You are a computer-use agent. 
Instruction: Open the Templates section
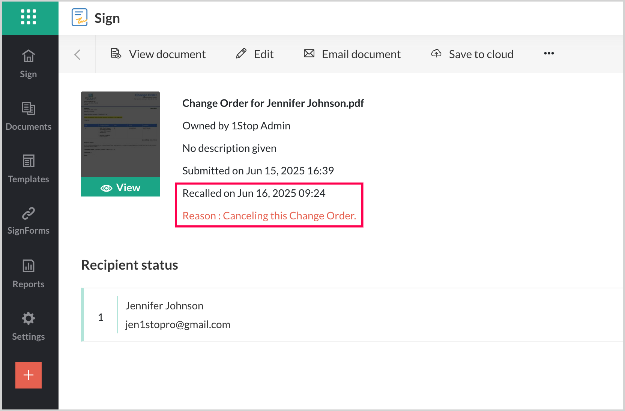(29, 169)
